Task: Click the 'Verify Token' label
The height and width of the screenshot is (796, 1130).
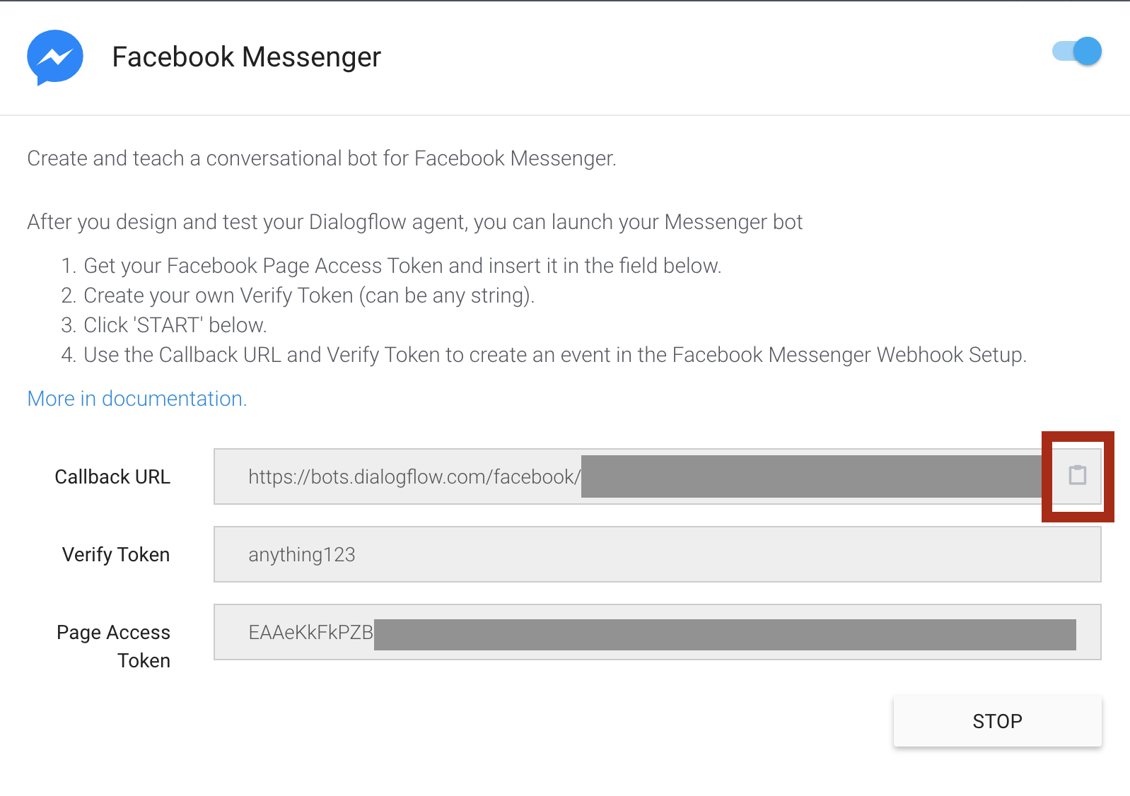Action: 116,555
